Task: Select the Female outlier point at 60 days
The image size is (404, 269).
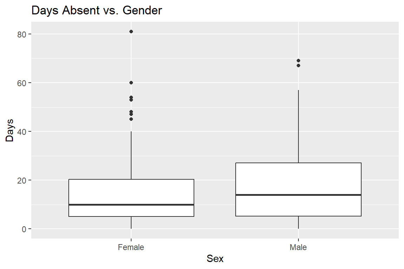Action: point(131,83)
